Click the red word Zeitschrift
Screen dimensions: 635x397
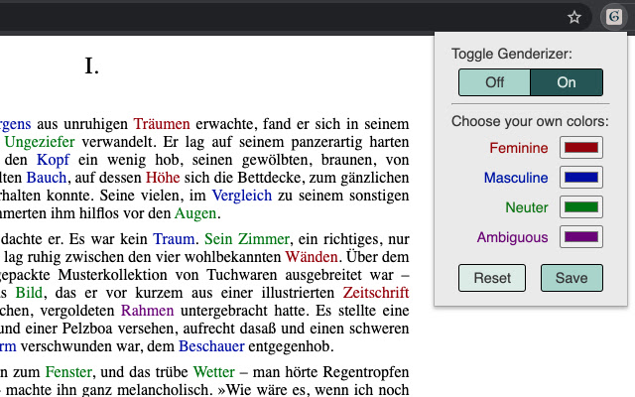[x=376, y=293]
